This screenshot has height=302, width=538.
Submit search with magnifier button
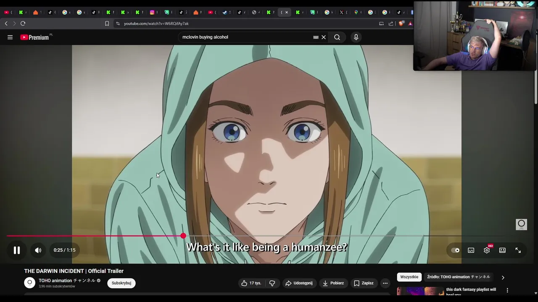point(337,37)
